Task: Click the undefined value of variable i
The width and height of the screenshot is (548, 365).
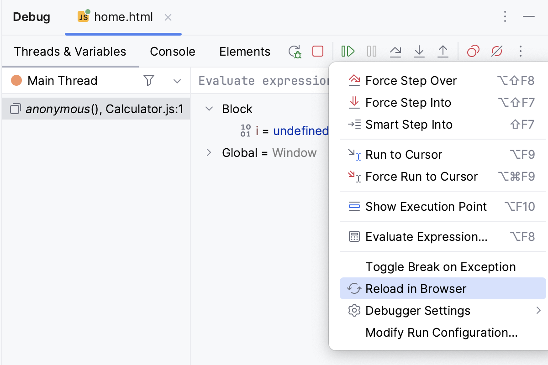Action: (x=301, y=131)
